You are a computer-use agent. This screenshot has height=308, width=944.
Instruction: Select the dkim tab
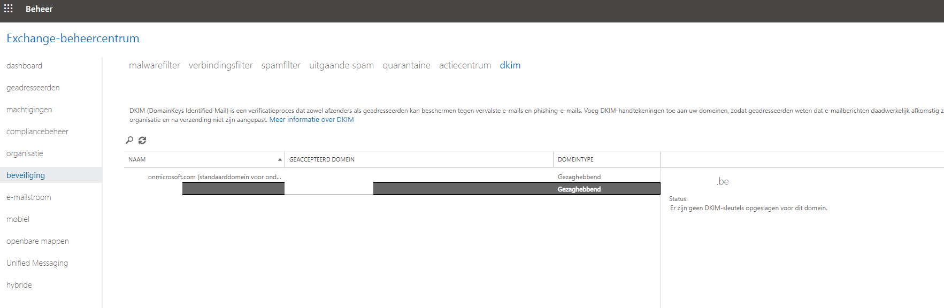click(x=510, y=65)
